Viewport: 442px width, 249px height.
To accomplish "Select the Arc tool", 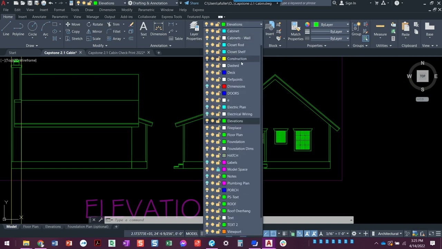I will tap(45, 29).
